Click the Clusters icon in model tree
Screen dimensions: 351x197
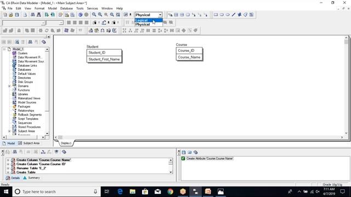pyautogui.click(x=14, y=54)
